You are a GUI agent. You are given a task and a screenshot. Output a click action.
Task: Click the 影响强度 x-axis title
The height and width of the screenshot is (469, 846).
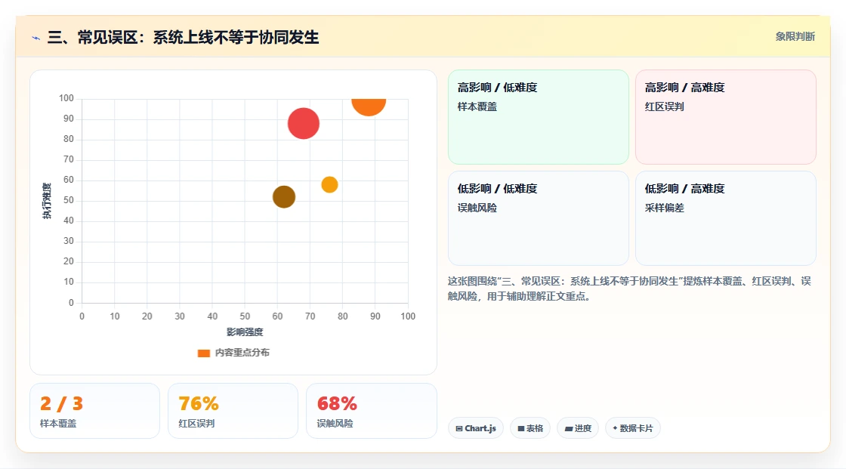point(245,332)
